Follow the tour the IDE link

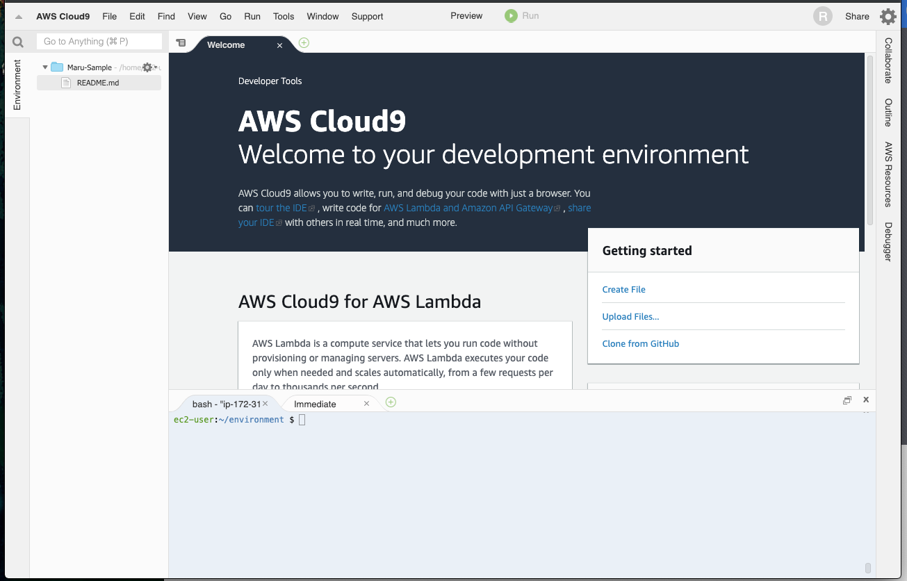(x=281, y=208)
